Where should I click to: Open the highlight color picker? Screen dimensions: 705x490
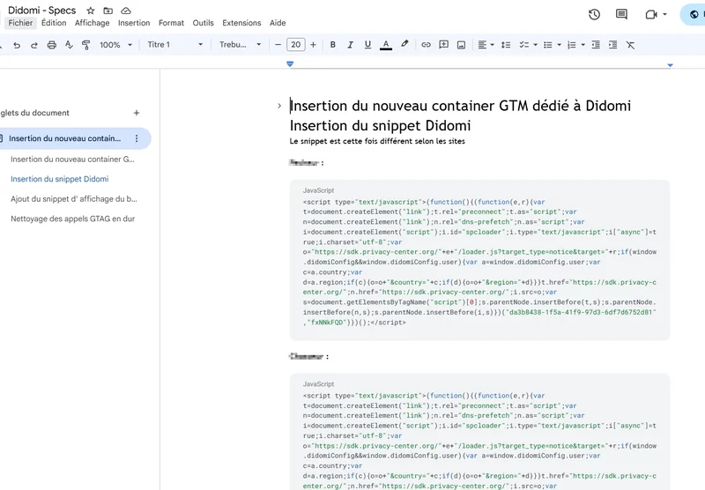coord(404,44)
